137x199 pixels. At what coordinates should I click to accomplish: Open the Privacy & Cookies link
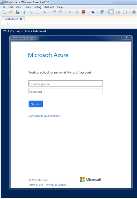tap(56, 185)
